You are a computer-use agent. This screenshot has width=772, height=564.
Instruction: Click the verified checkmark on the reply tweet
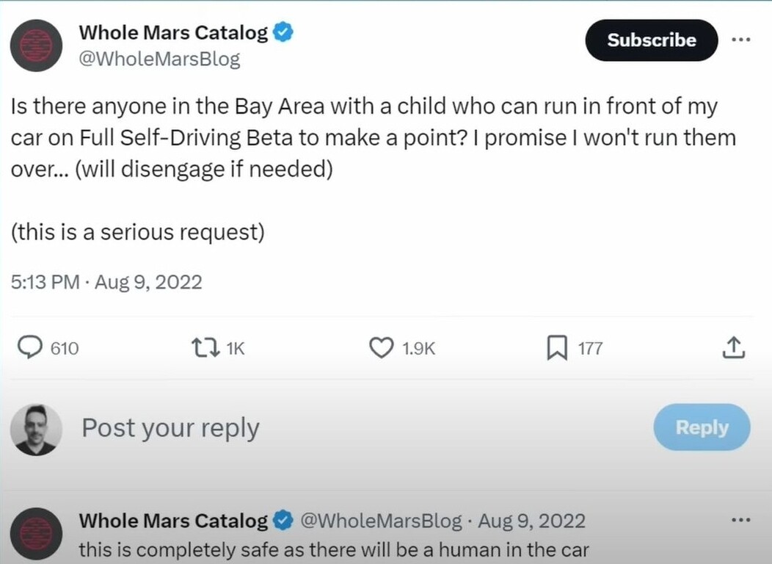click(283, 520)
